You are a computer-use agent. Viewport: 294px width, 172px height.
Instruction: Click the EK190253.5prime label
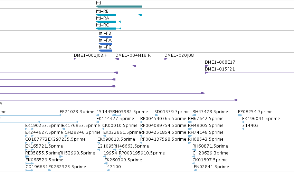click(44, 126)
